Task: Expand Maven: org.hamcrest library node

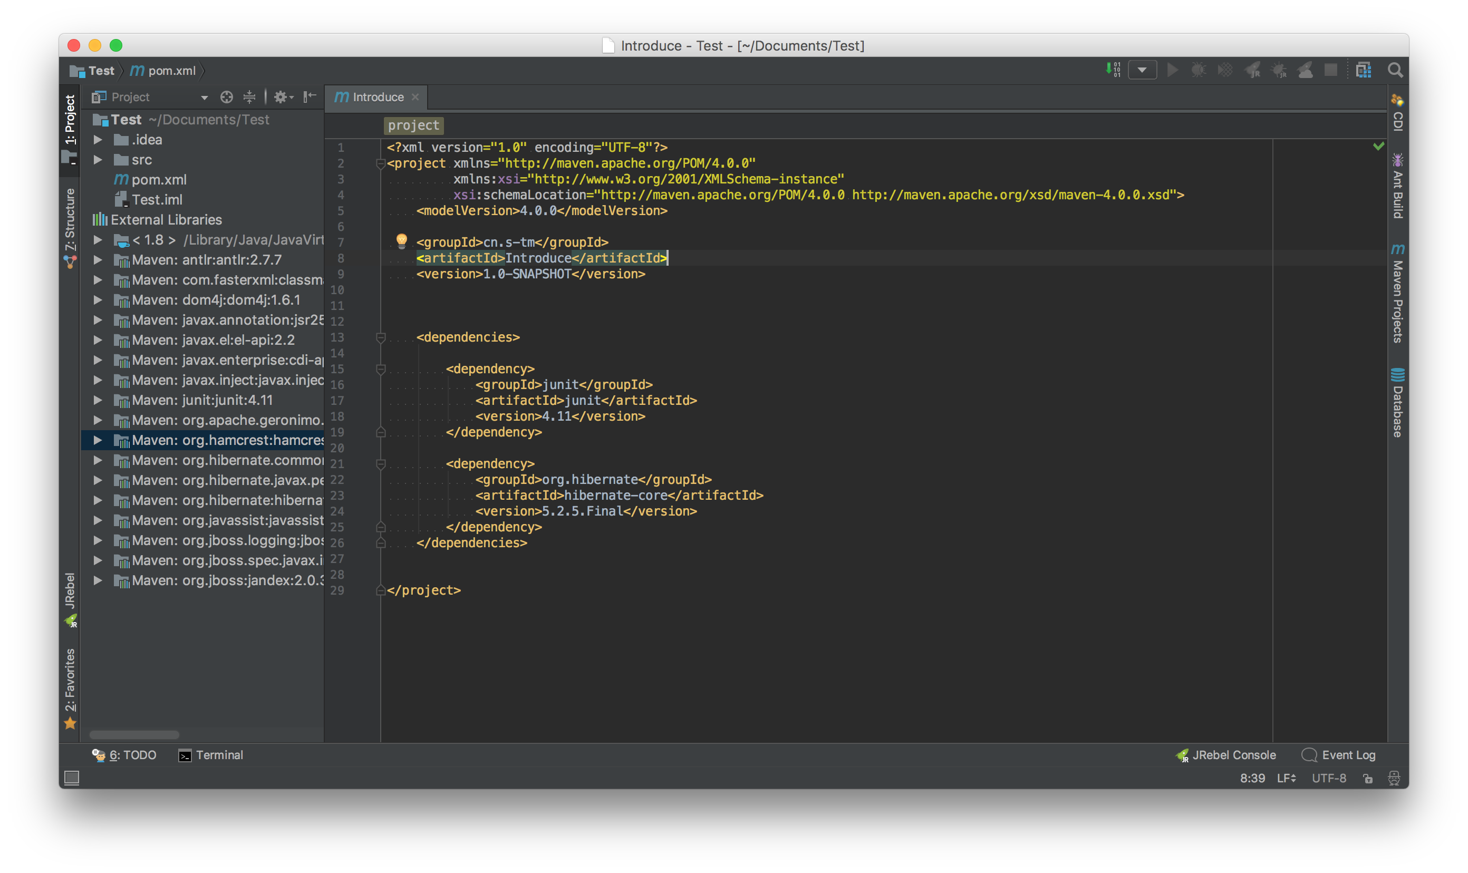Action: (x=98, y=440)
